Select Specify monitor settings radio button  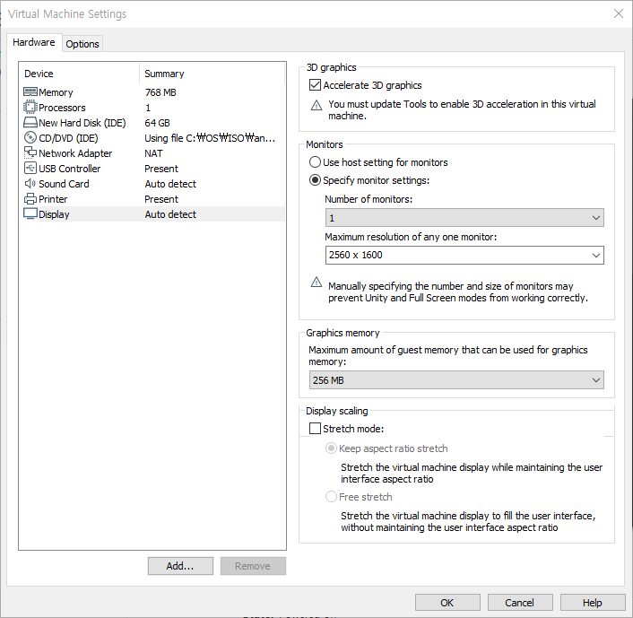tap(315, 179)
